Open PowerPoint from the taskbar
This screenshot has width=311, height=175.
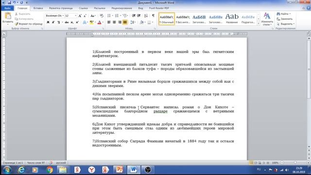coord(120,170)
